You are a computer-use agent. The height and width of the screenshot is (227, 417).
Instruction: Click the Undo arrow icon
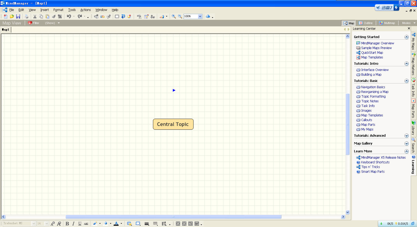[69, 16]
